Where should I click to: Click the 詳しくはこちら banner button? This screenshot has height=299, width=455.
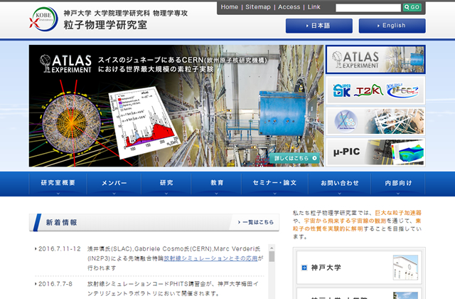pos(294,158)
